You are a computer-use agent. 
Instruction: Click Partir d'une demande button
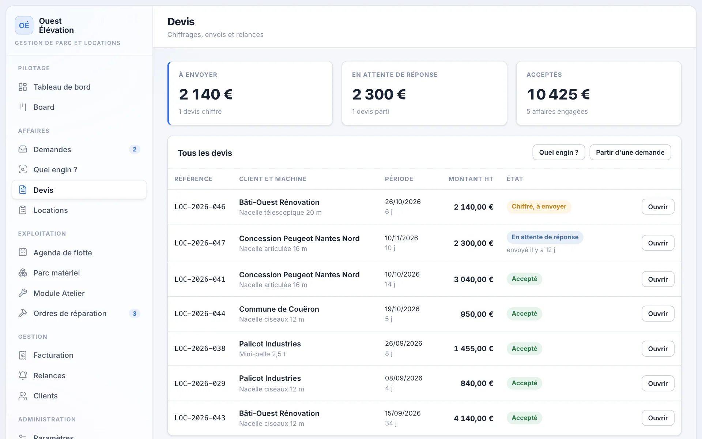[x=630, y=152]
